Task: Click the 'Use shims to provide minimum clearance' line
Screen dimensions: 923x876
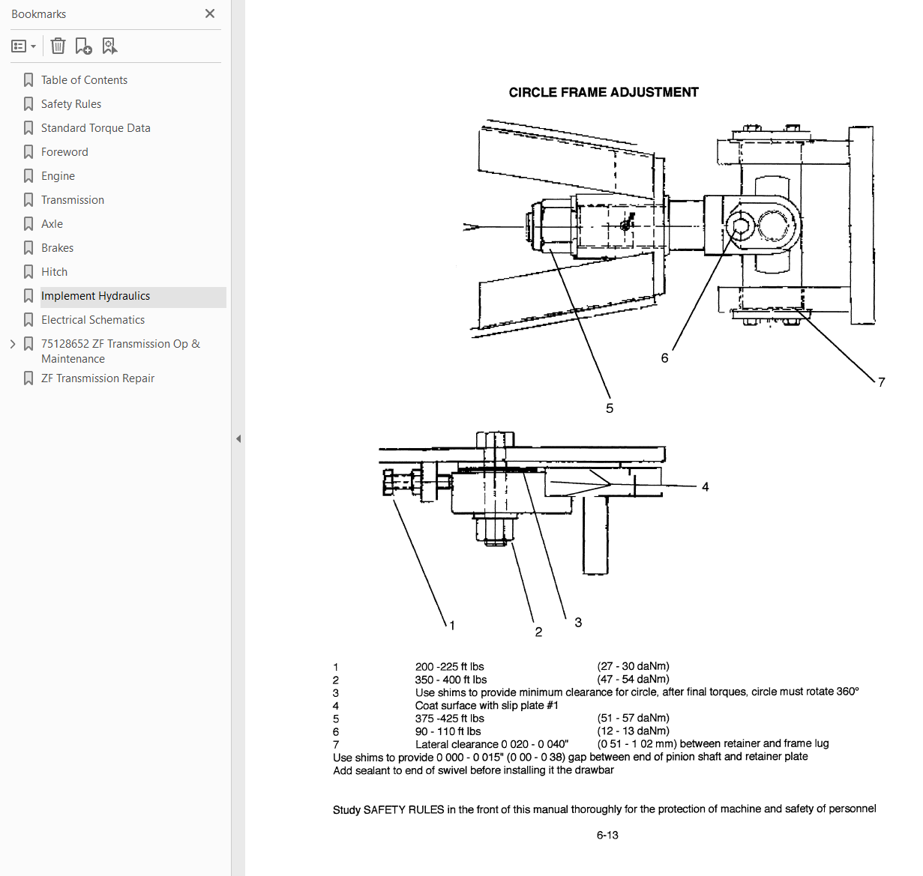Action: [x=637, y=692]
